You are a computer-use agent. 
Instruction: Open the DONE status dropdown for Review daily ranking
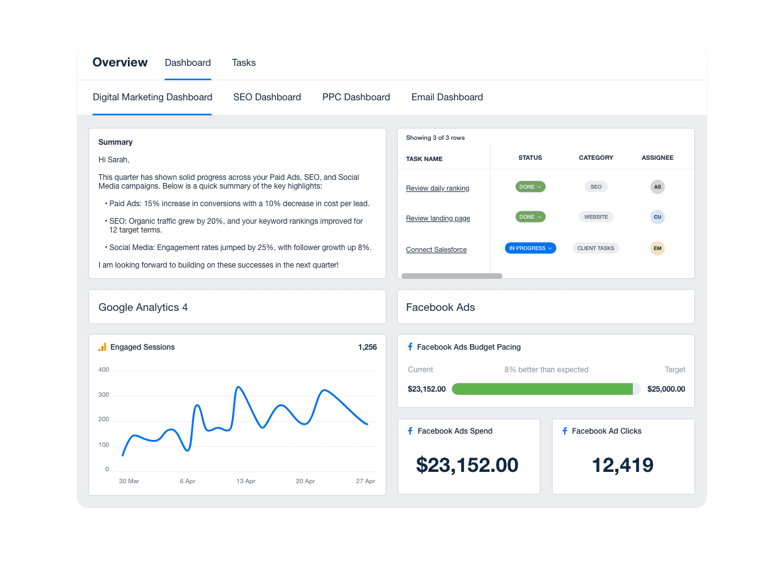(x=530, y=186)
